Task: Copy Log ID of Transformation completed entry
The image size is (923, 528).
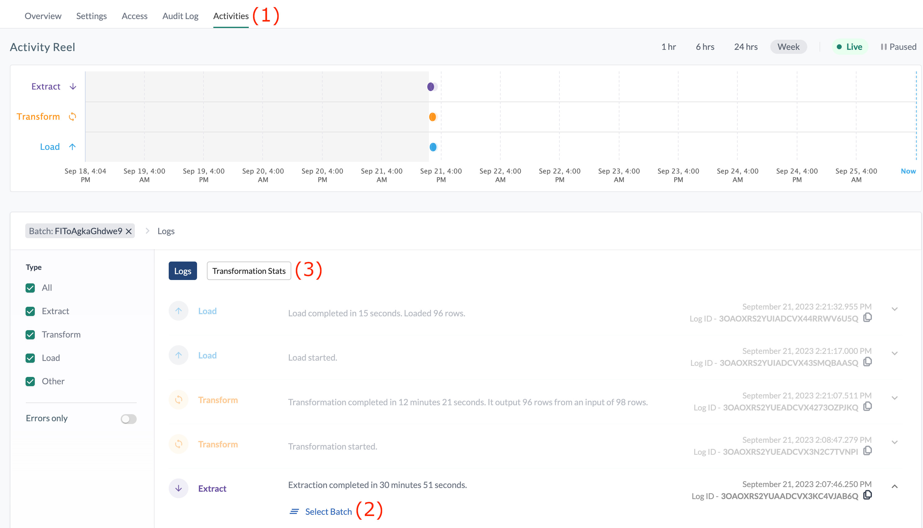Action: (867, 406)
